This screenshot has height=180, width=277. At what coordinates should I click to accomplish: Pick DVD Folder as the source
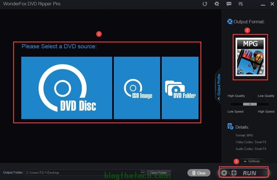coord(180,88)
